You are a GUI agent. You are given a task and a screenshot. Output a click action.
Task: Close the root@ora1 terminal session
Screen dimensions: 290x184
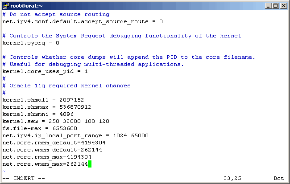(283, 5)
